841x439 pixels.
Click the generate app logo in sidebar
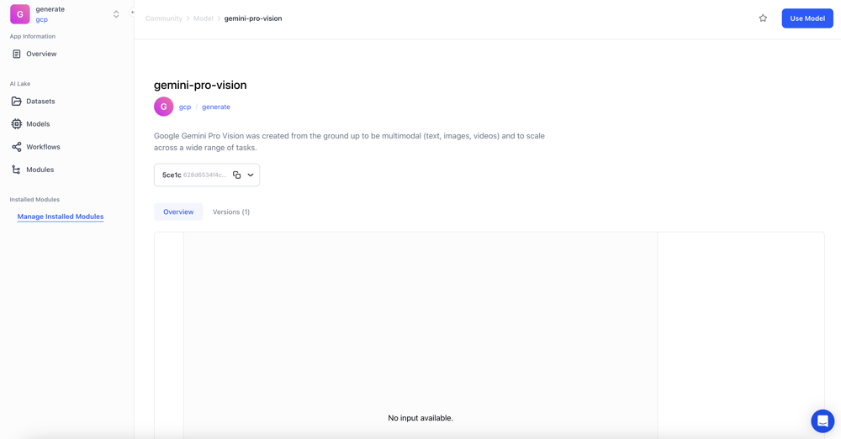(20, 14)
